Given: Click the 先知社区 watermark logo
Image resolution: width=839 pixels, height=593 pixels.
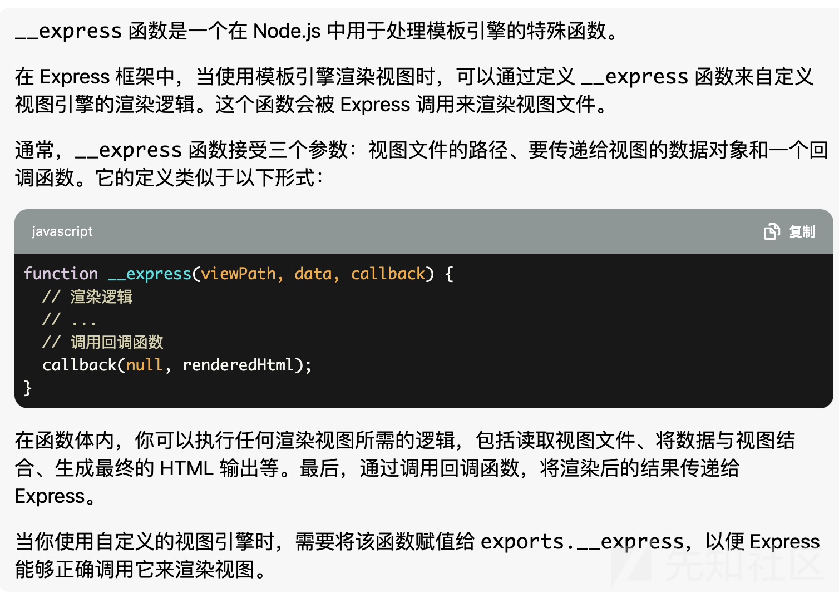Looking at the screenshot, I should (718, 565).
